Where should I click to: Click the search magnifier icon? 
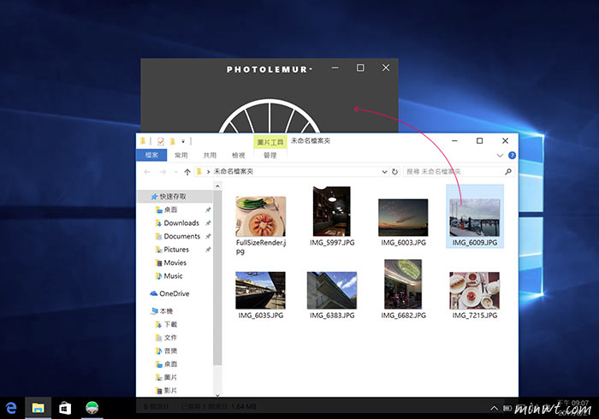(508, 172)
